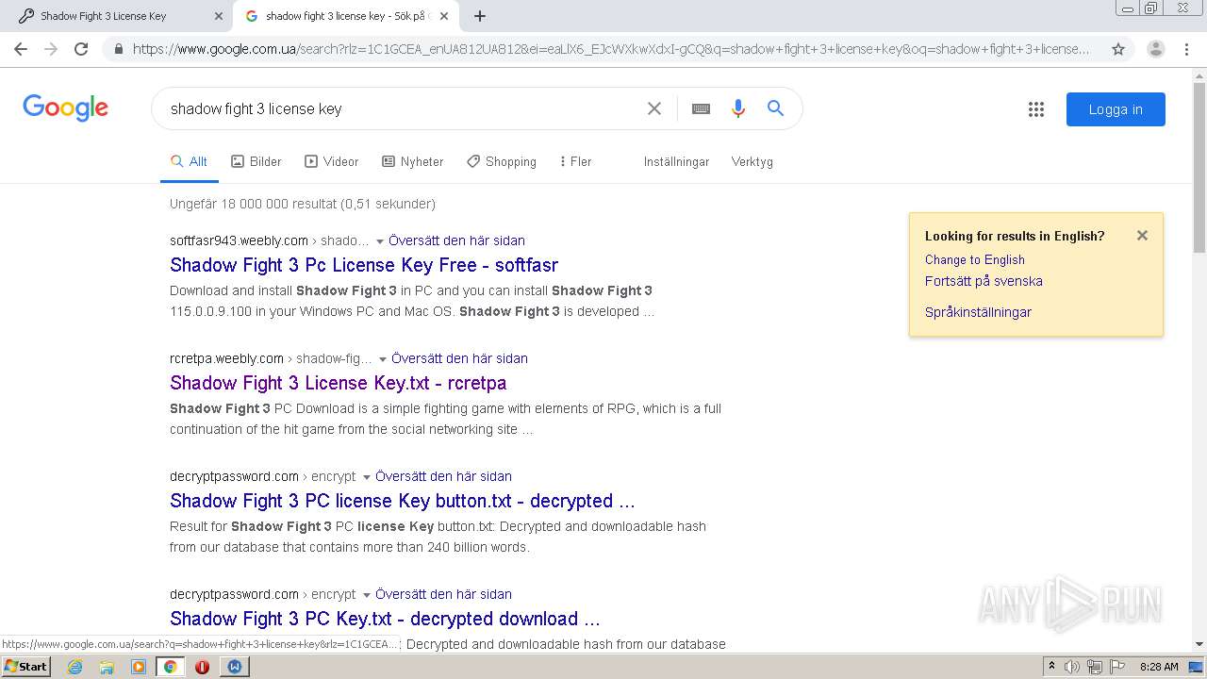This screenshot has width=1207, height=679.
Task: View site security lock info
Action: point(118,49)
